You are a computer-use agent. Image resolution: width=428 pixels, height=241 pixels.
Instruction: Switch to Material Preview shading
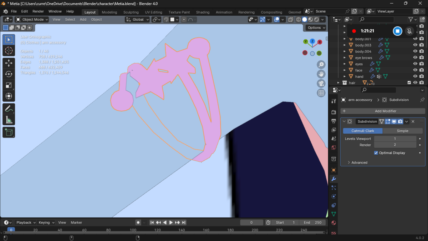[x=310, y=20]
